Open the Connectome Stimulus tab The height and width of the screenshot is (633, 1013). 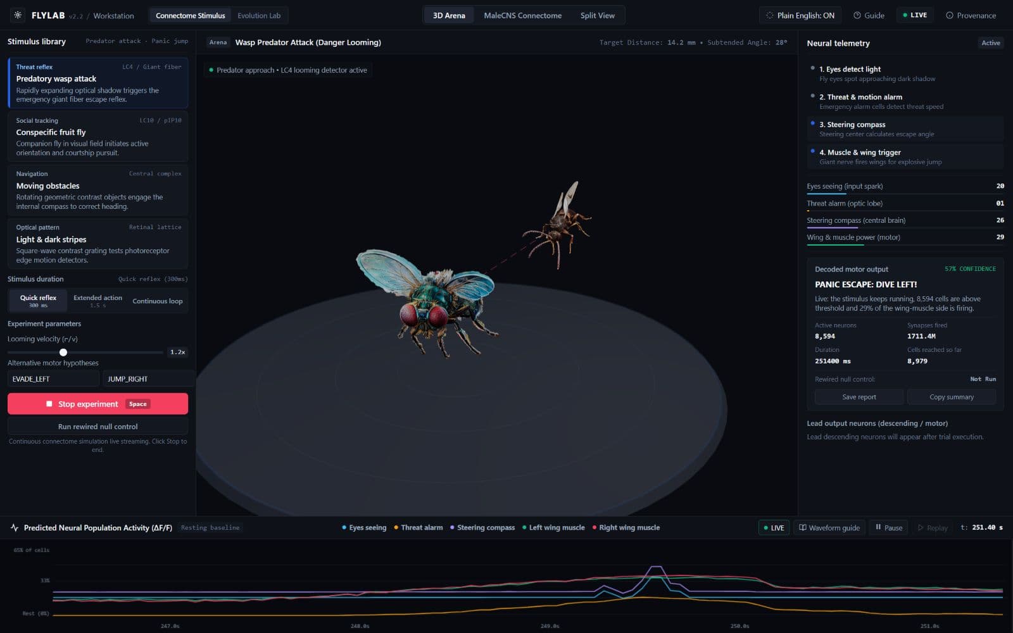190,15
